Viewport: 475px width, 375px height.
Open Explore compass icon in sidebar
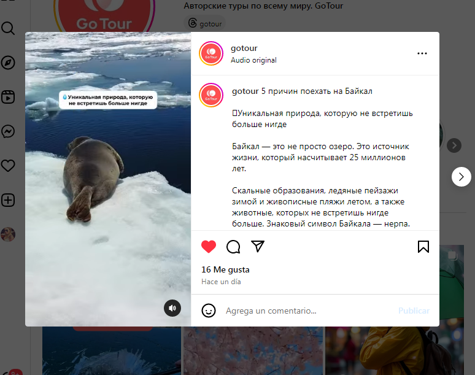click(x=8, y=63)
